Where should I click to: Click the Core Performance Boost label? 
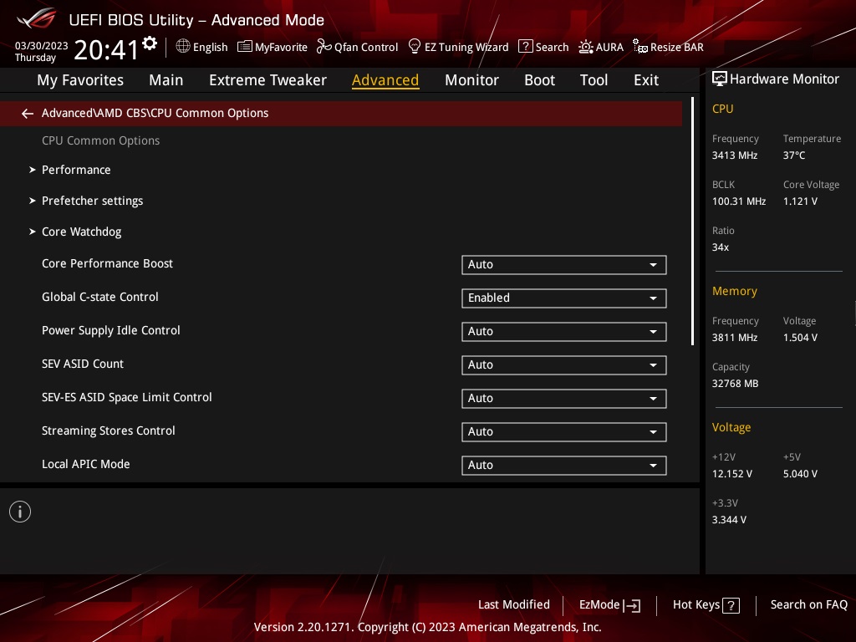pos(107,263)
